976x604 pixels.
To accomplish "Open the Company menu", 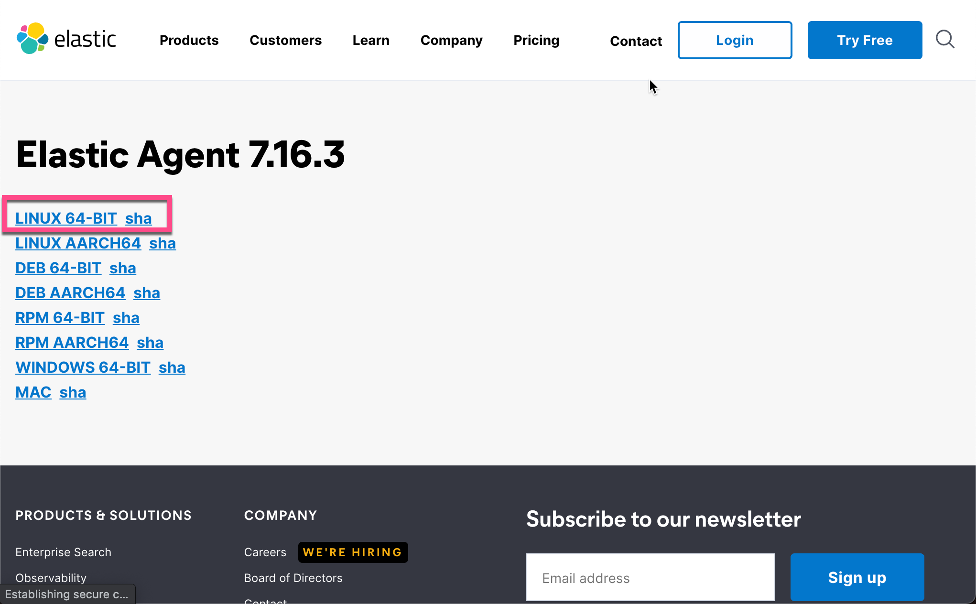I will pos(451,40).
